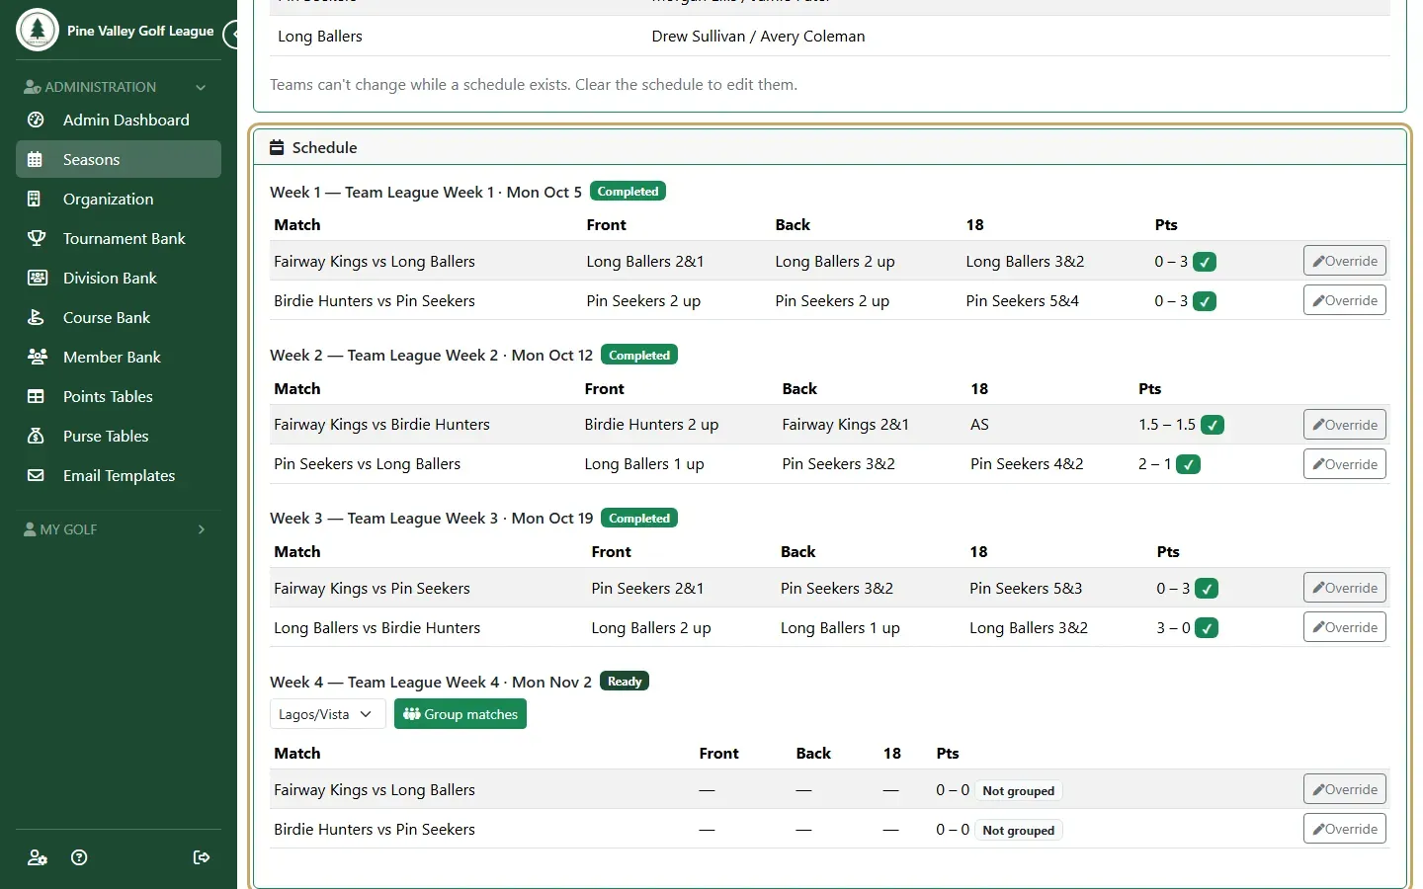The height and width of the screenshot is (889, 1423).
Task: Collapse the sidebar with the arrow button
Action: click(233, 35)
